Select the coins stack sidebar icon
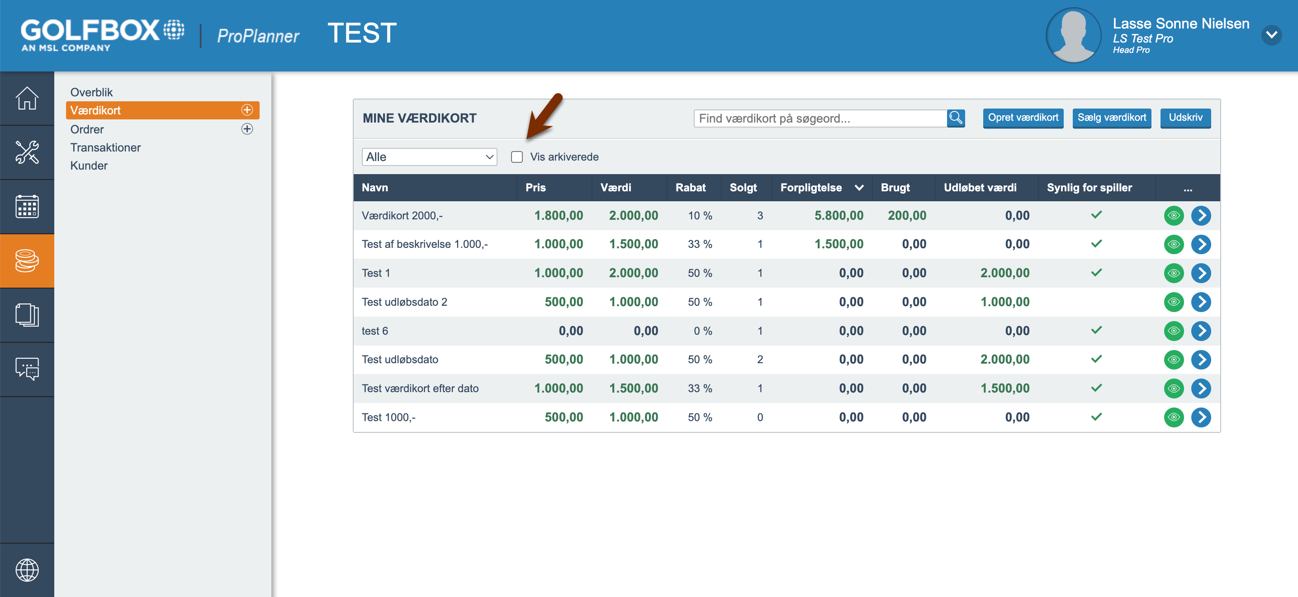This screenshot has height=597, width=1298. pos(27,261)
